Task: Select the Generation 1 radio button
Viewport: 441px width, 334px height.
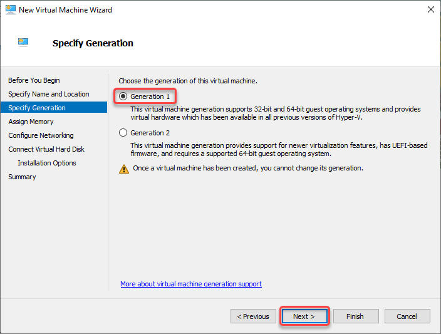Action: click(x=123, y=97)
